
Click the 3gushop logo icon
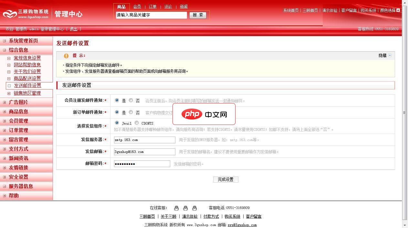coord(10,14)
